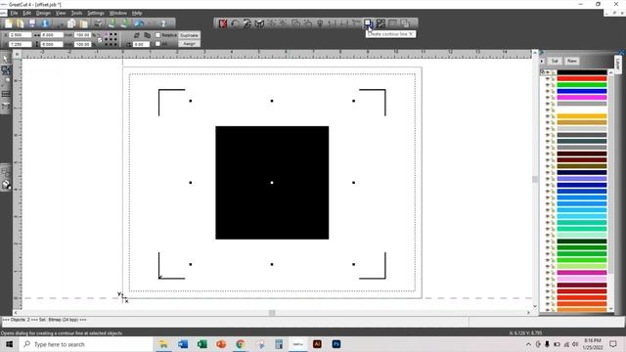Show hidden system tray icons chevron
The width and height of the screenshot is (626, 352).
(x=528, y=344)
